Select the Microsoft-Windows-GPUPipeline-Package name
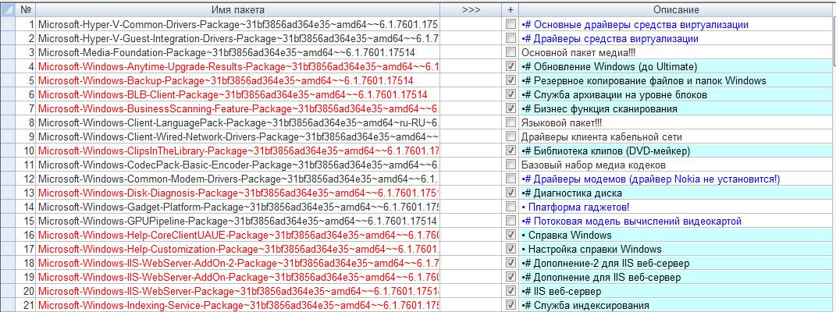 pos(238,221)
